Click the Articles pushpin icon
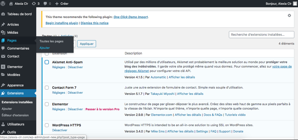 pyautogui.click(x=3, y=25)
